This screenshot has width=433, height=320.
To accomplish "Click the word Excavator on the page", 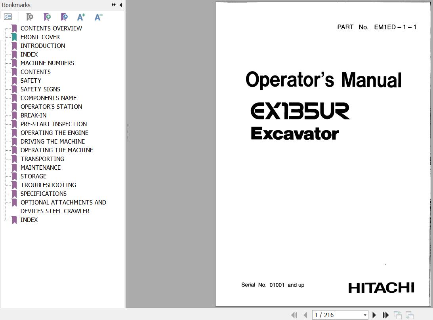I will (x=295, y=134).
